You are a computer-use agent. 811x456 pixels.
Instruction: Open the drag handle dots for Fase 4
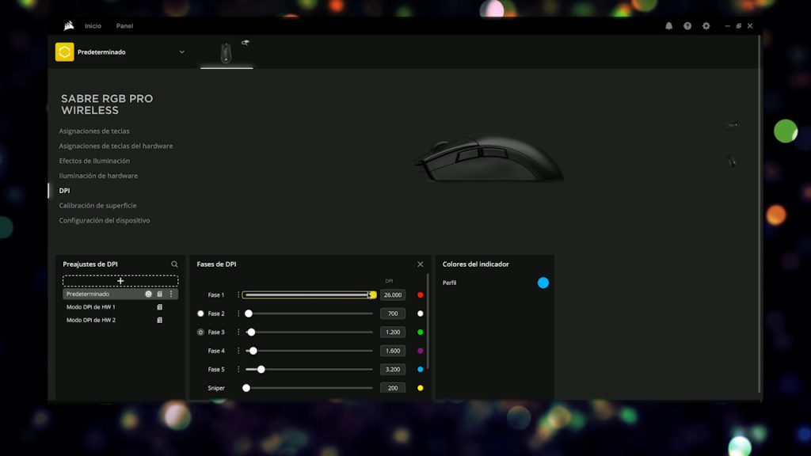238,351
